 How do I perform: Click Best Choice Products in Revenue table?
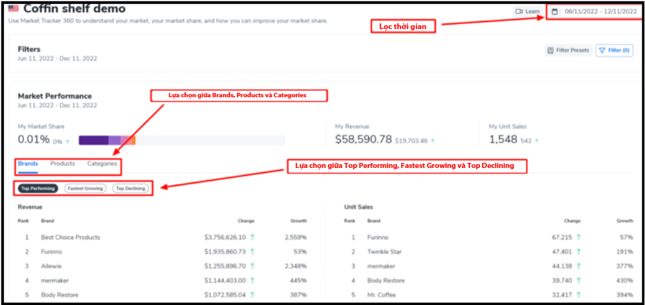click(x=70, y=237)
